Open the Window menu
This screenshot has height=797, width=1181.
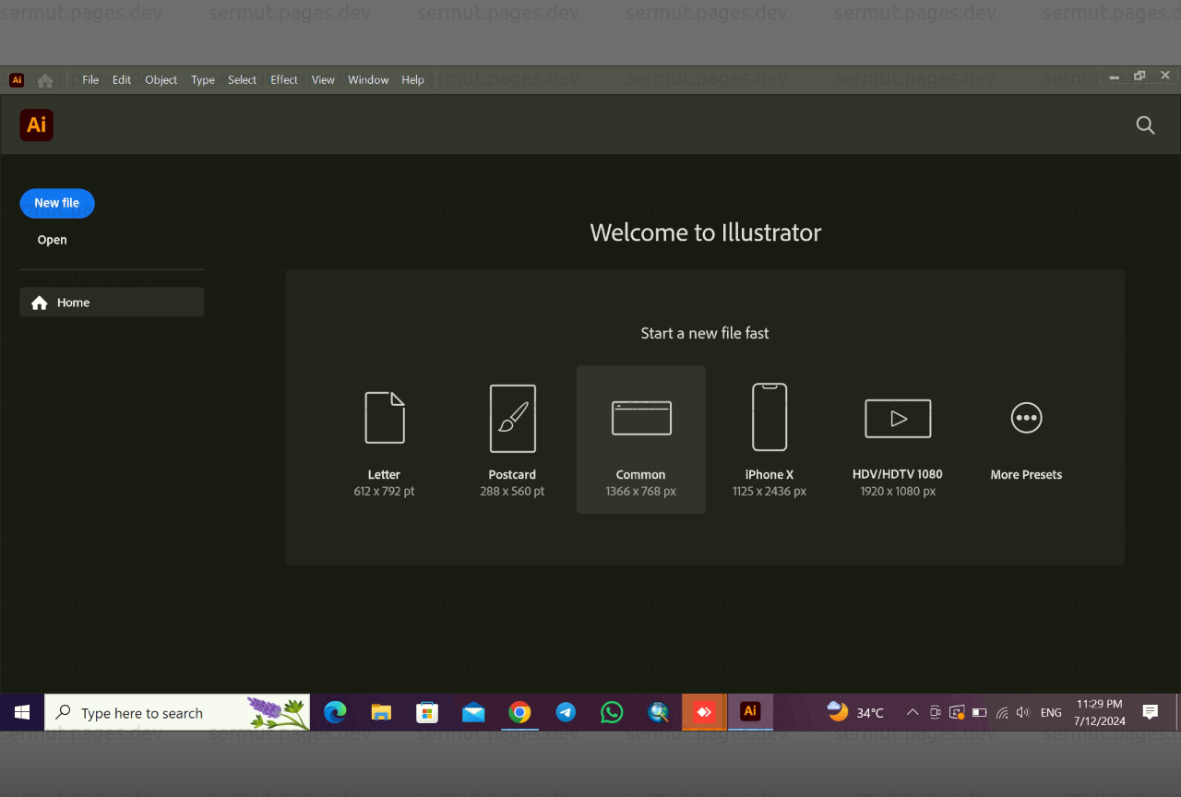tap(368, 80)
